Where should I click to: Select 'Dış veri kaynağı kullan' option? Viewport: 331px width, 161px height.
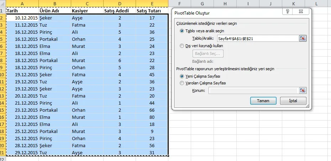(x=182, y=46)
